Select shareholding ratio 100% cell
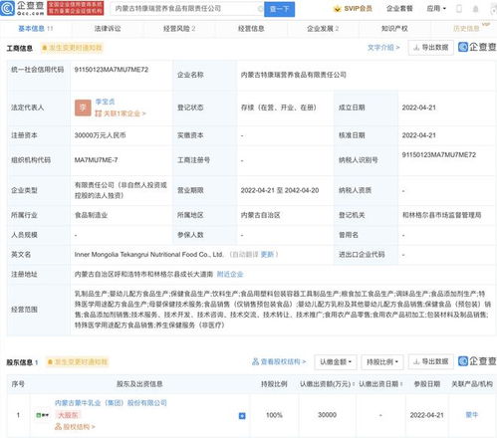 point(274,415)
